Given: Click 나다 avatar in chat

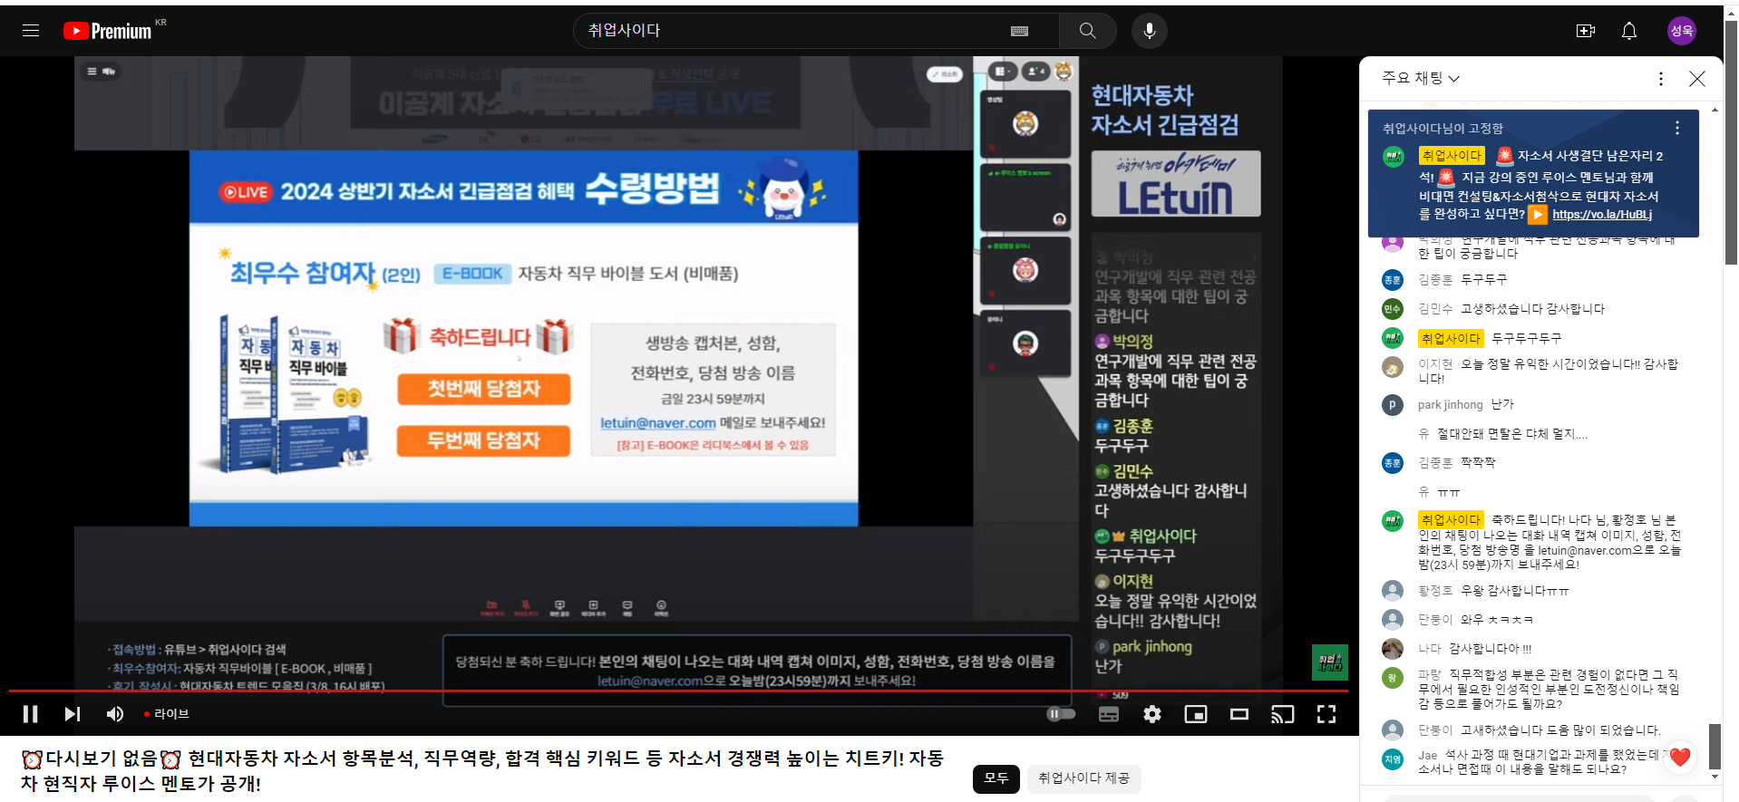Looking at the screenshot, I should [x=1393, y=649].
